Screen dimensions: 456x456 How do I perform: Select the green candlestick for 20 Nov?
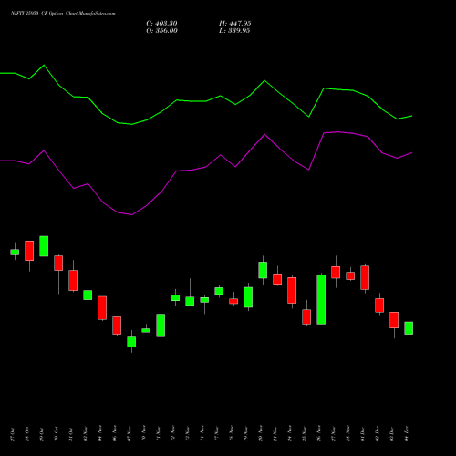pyautogui.click(x=263, y=270)
